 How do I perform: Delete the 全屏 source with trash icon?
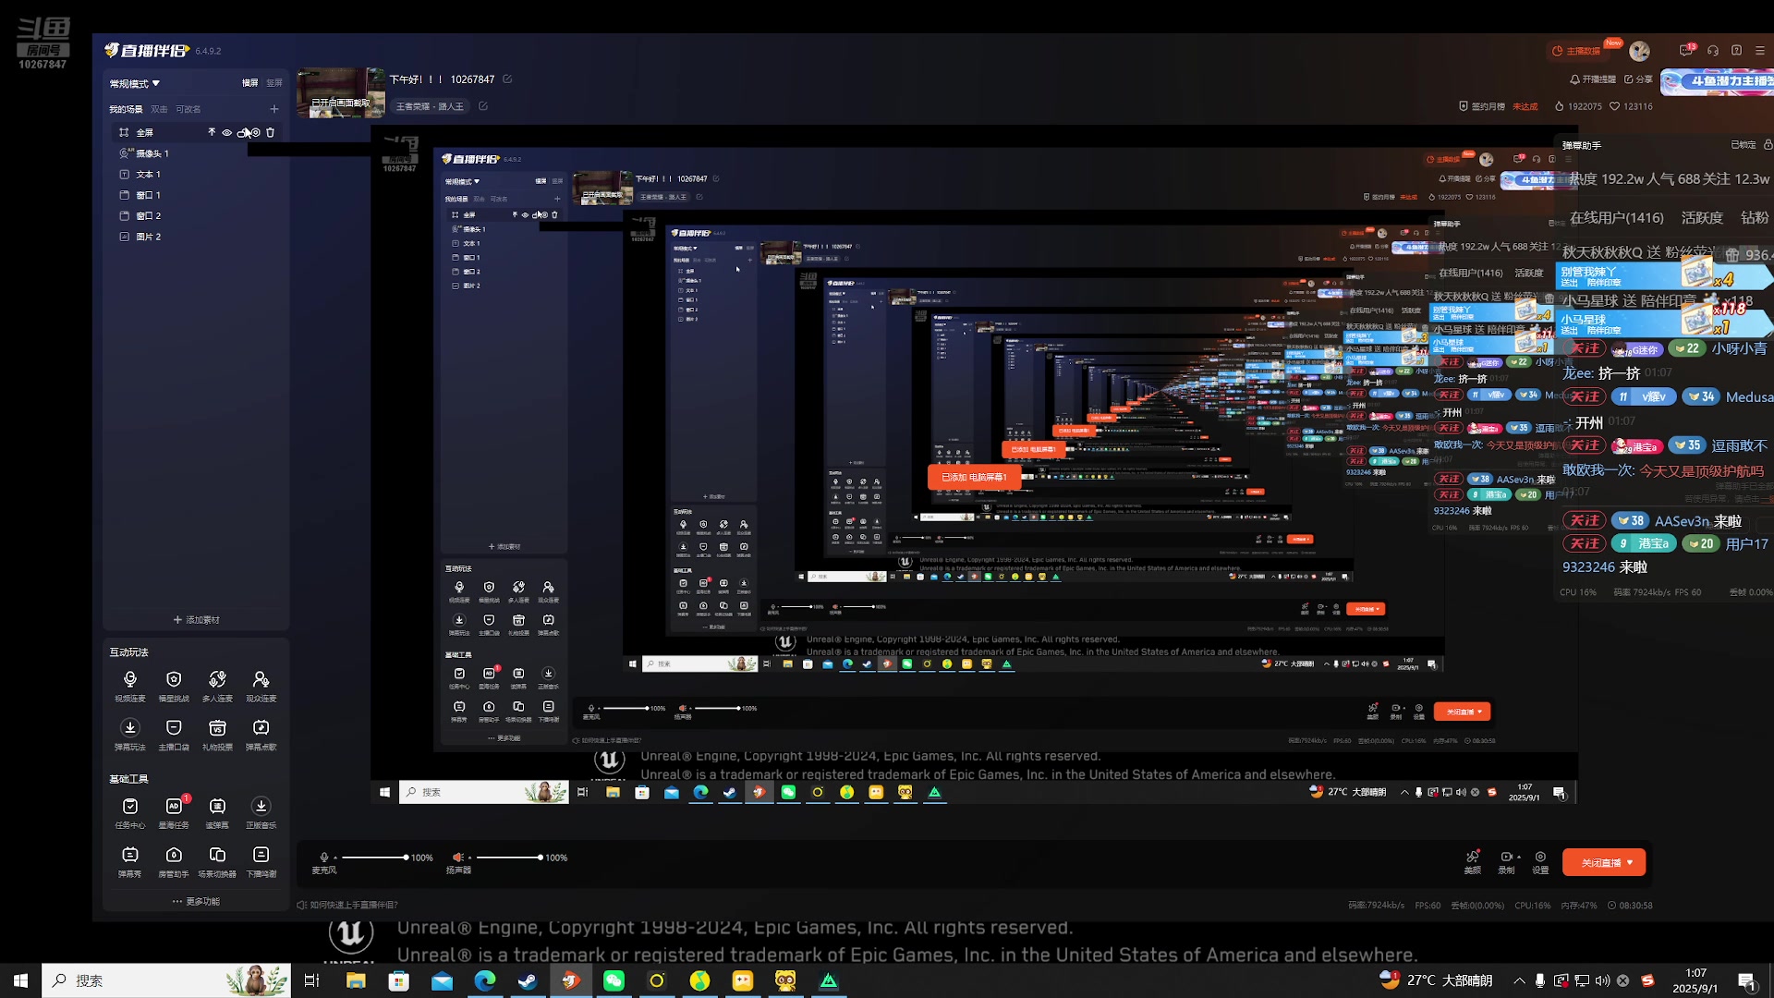click(271, 132)
